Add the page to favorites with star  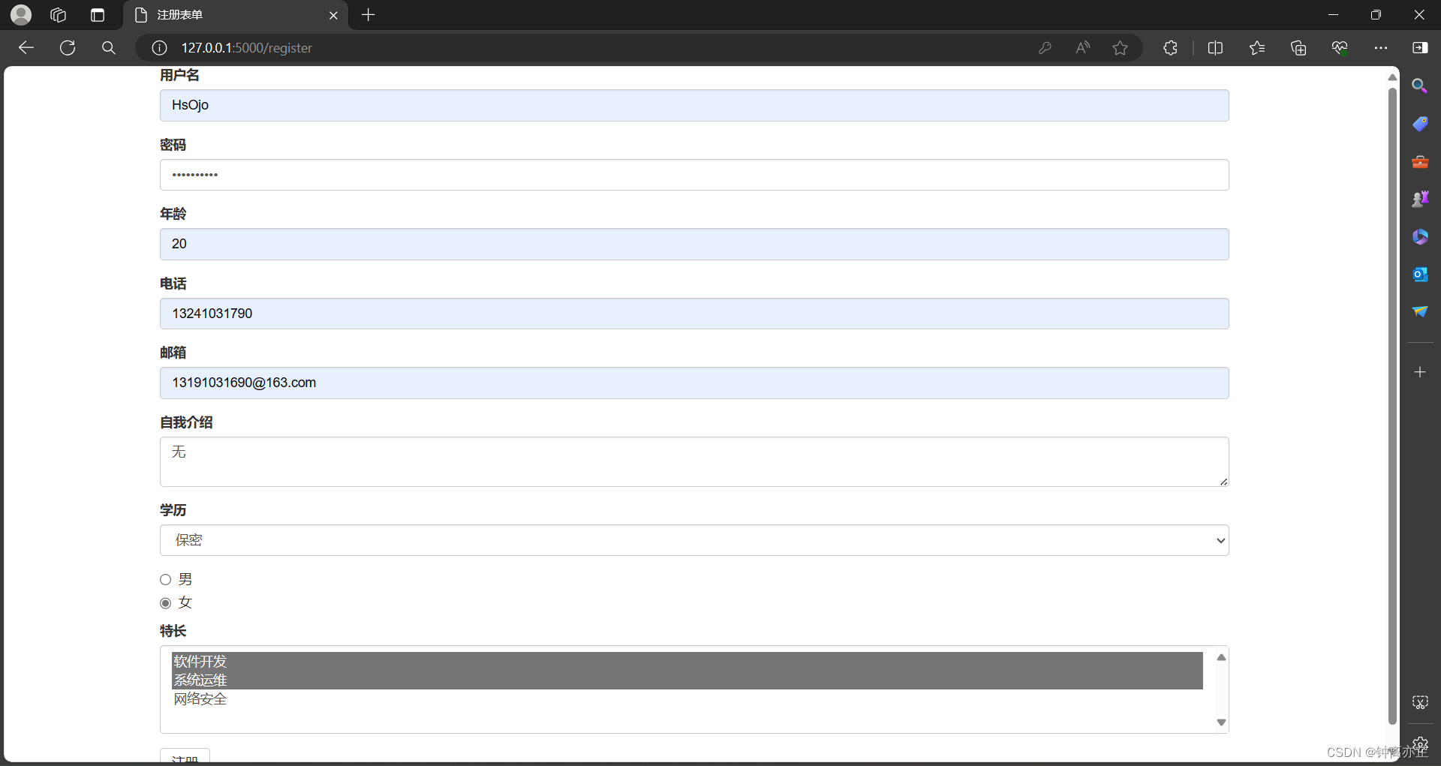coord(1120,47)
